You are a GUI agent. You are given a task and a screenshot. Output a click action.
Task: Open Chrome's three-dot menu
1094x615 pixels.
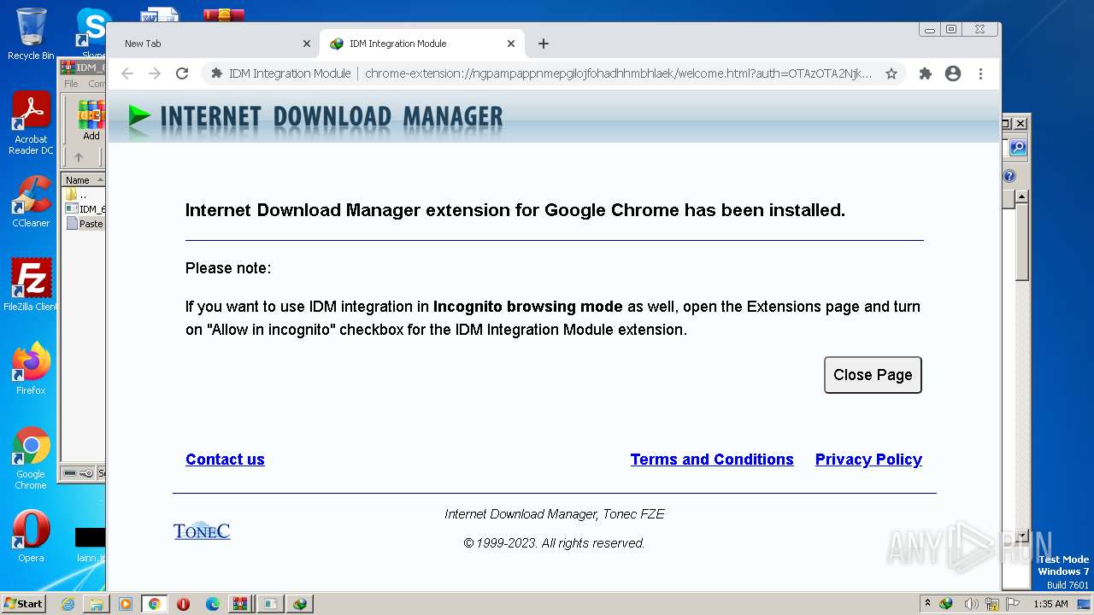(x=980, y=73)
